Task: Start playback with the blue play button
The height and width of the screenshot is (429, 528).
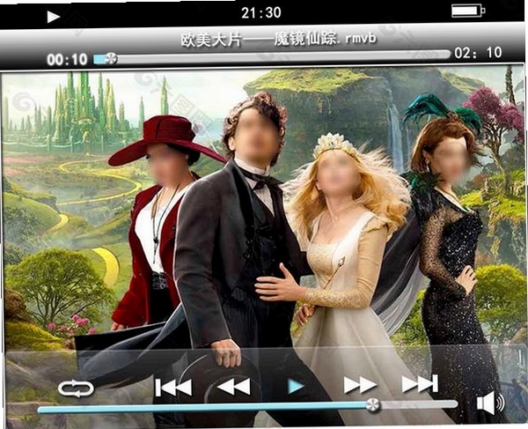Action: 296,386
